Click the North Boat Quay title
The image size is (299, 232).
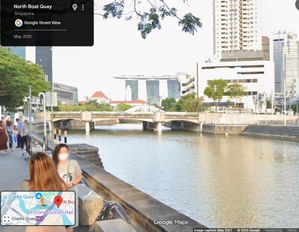tap(33, 7)
